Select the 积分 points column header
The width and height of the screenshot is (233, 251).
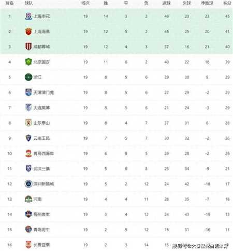click(227, 3)
